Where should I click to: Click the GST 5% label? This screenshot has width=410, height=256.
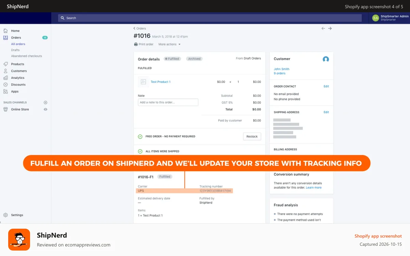pyautogui.click(x=227, y=102)
